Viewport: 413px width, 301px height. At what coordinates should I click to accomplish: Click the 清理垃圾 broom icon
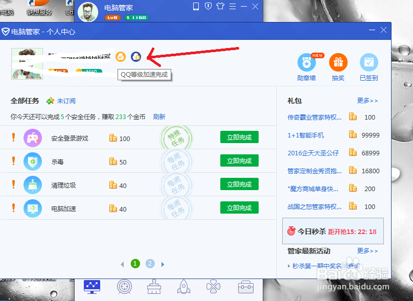(33, 185)
